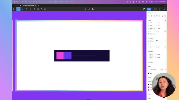
Task: Open the Plugins menu
Action: [56, 2]
